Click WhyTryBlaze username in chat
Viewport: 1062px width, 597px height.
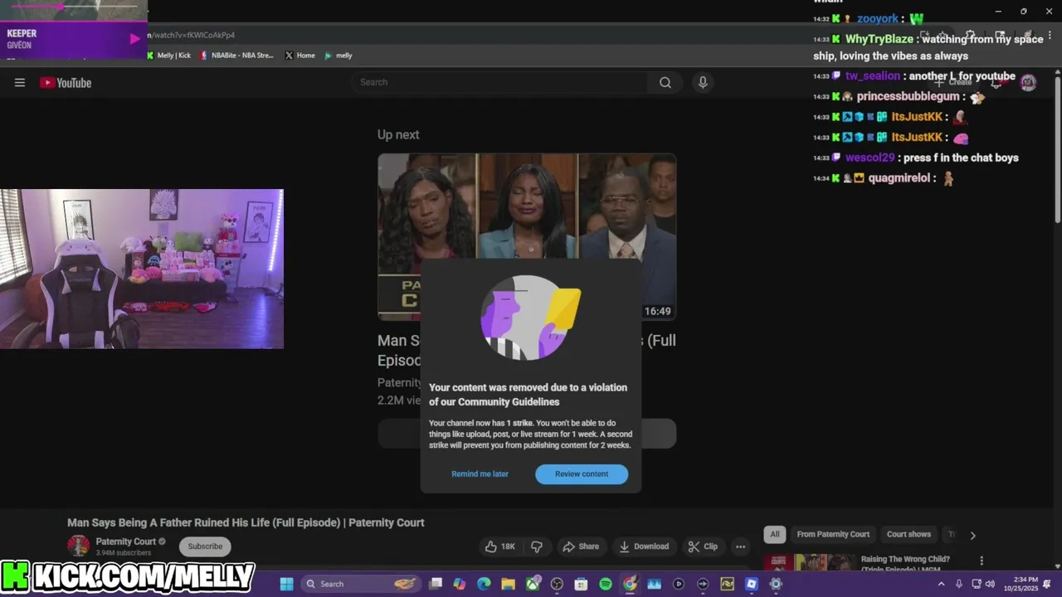click(x=879, y=39)
